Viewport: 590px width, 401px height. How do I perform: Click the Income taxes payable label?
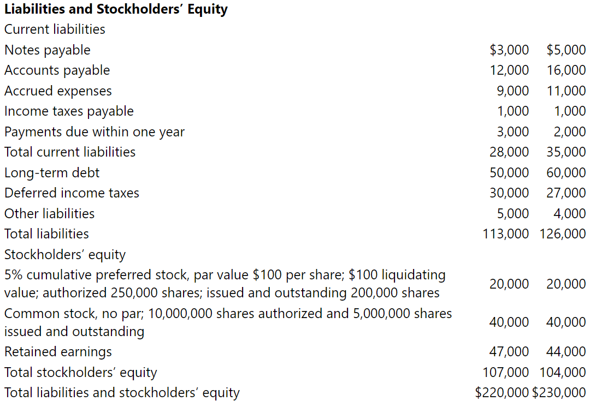(69, 111)
